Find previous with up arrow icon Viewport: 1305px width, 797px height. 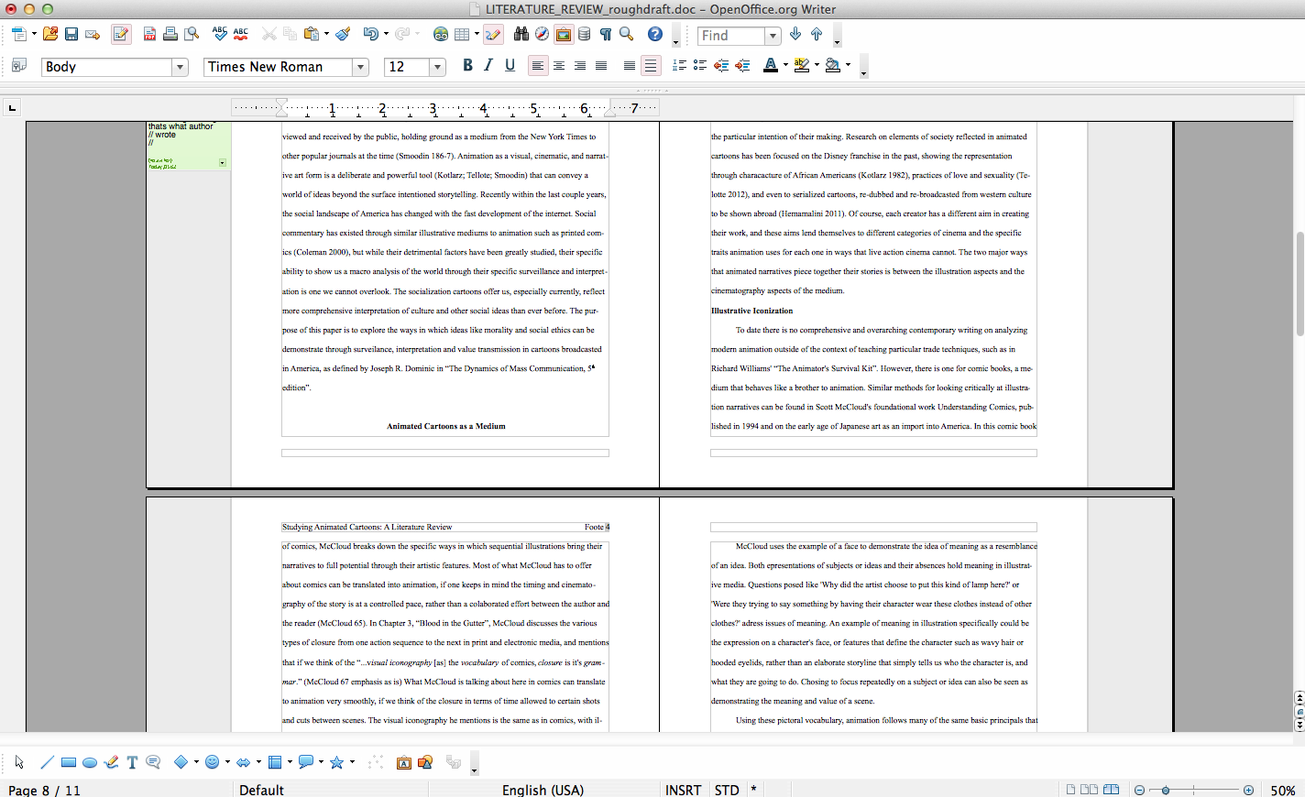point(817,35)
